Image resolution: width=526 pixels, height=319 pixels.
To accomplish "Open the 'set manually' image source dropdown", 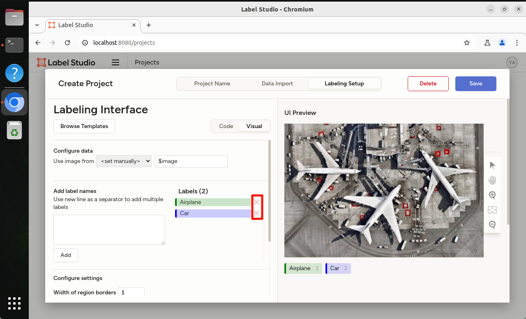I will [x=124, y=161].
